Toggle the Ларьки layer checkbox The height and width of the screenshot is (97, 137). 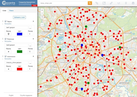(x=6, y=21)
